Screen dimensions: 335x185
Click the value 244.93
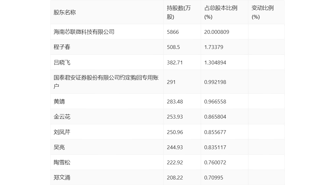click(175, 147)
